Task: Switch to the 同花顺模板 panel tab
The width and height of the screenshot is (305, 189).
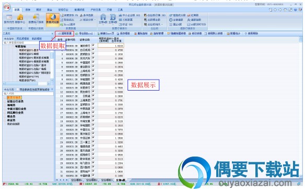Action: (23, 39)
